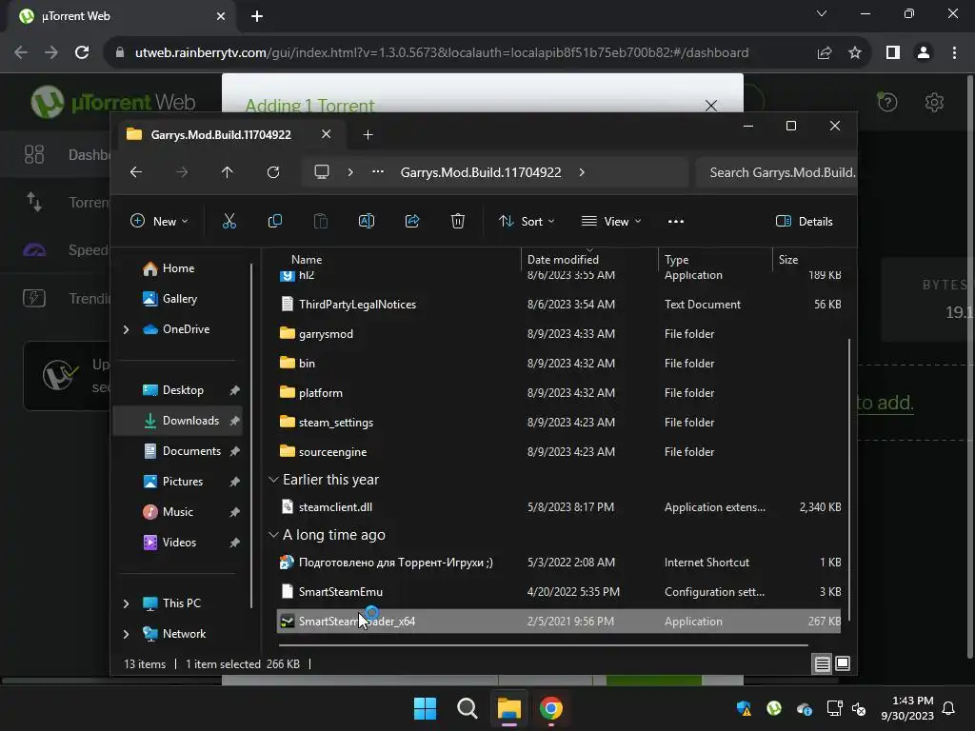Open Downloads in navigation pane

(x=178, y=421)
